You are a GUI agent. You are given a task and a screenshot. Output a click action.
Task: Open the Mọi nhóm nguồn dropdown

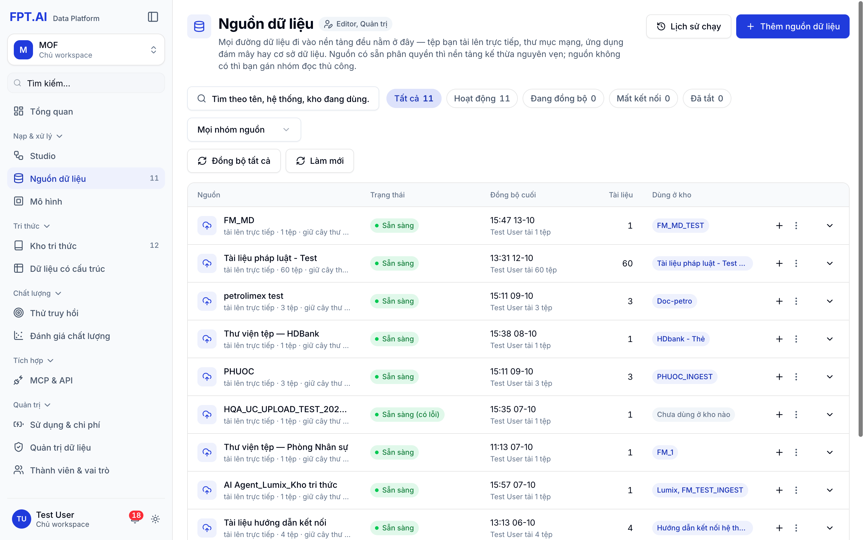(244, 130)
